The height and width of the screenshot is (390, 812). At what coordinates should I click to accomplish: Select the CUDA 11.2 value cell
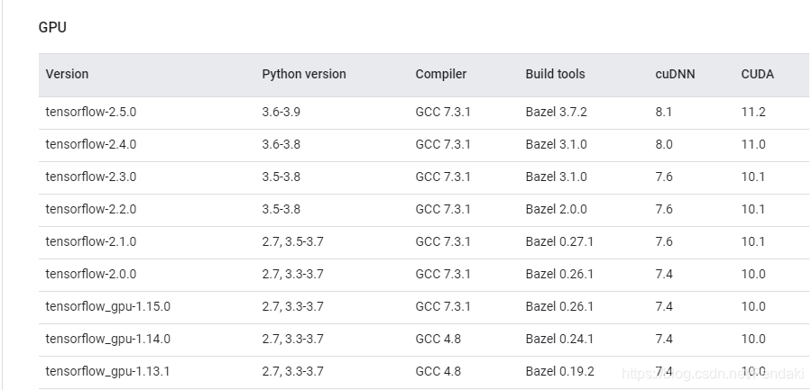click(x=753, y=112)
